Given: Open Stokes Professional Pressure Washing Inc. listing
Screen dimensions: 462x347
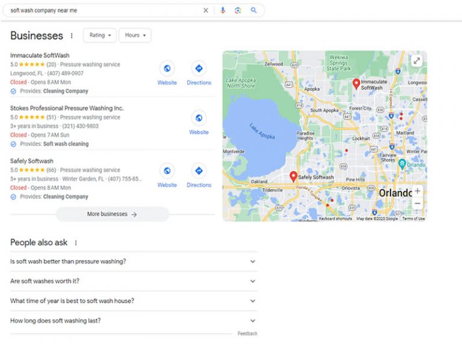Looking at the screenshot, I should pos(67,108).
